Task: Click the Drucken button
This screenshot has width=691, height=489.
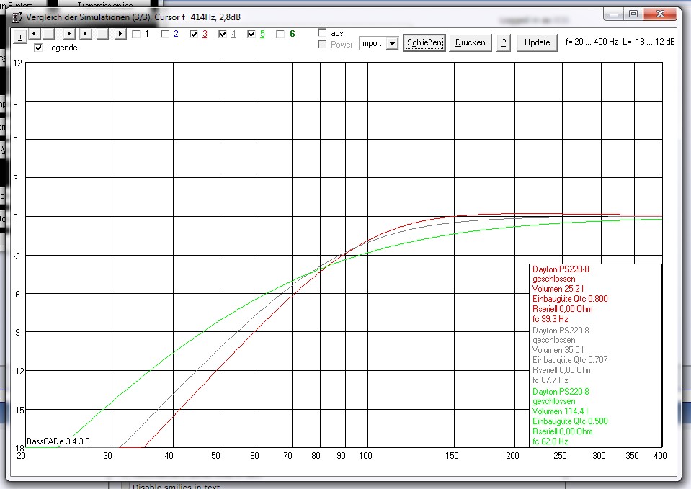Action: click(471, 42)
